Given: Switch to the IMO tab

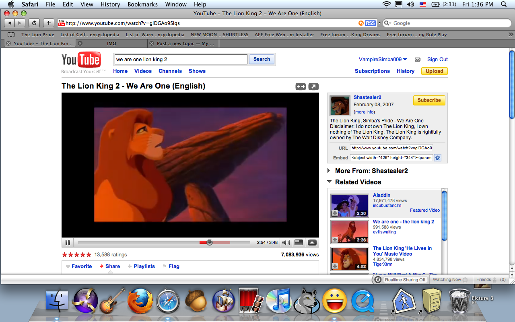Looking at the screenshot, I should coord(111,43).
